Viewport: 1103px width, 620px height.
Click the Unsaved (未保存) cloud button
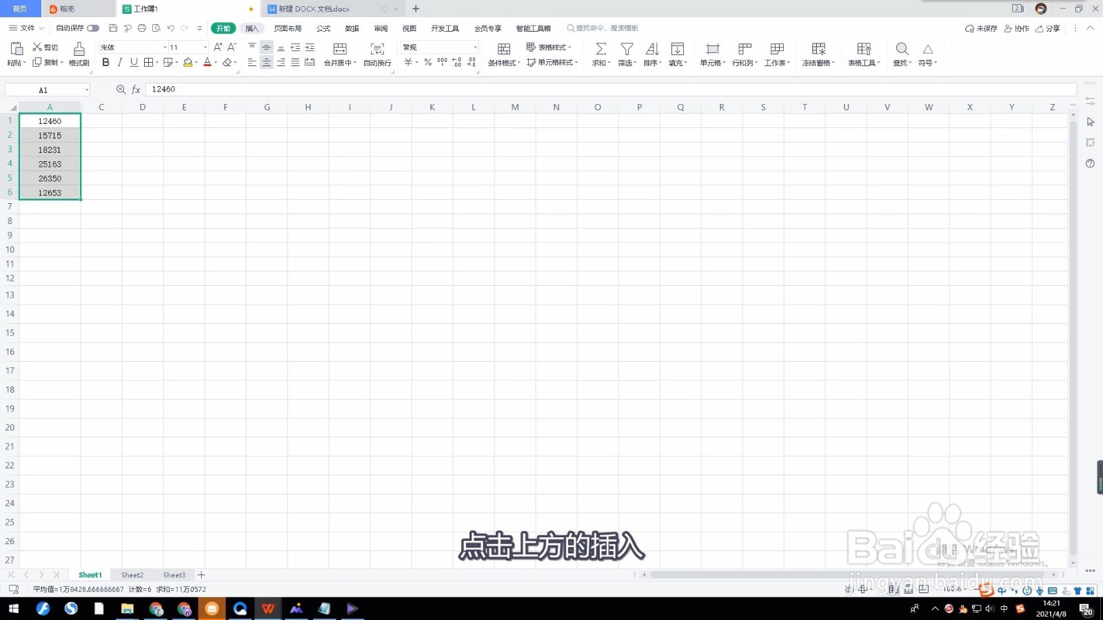pos(981,28)
